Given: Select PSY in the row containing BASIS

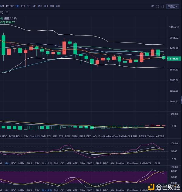Looking at the screenshot, I should tap(26, 136).
